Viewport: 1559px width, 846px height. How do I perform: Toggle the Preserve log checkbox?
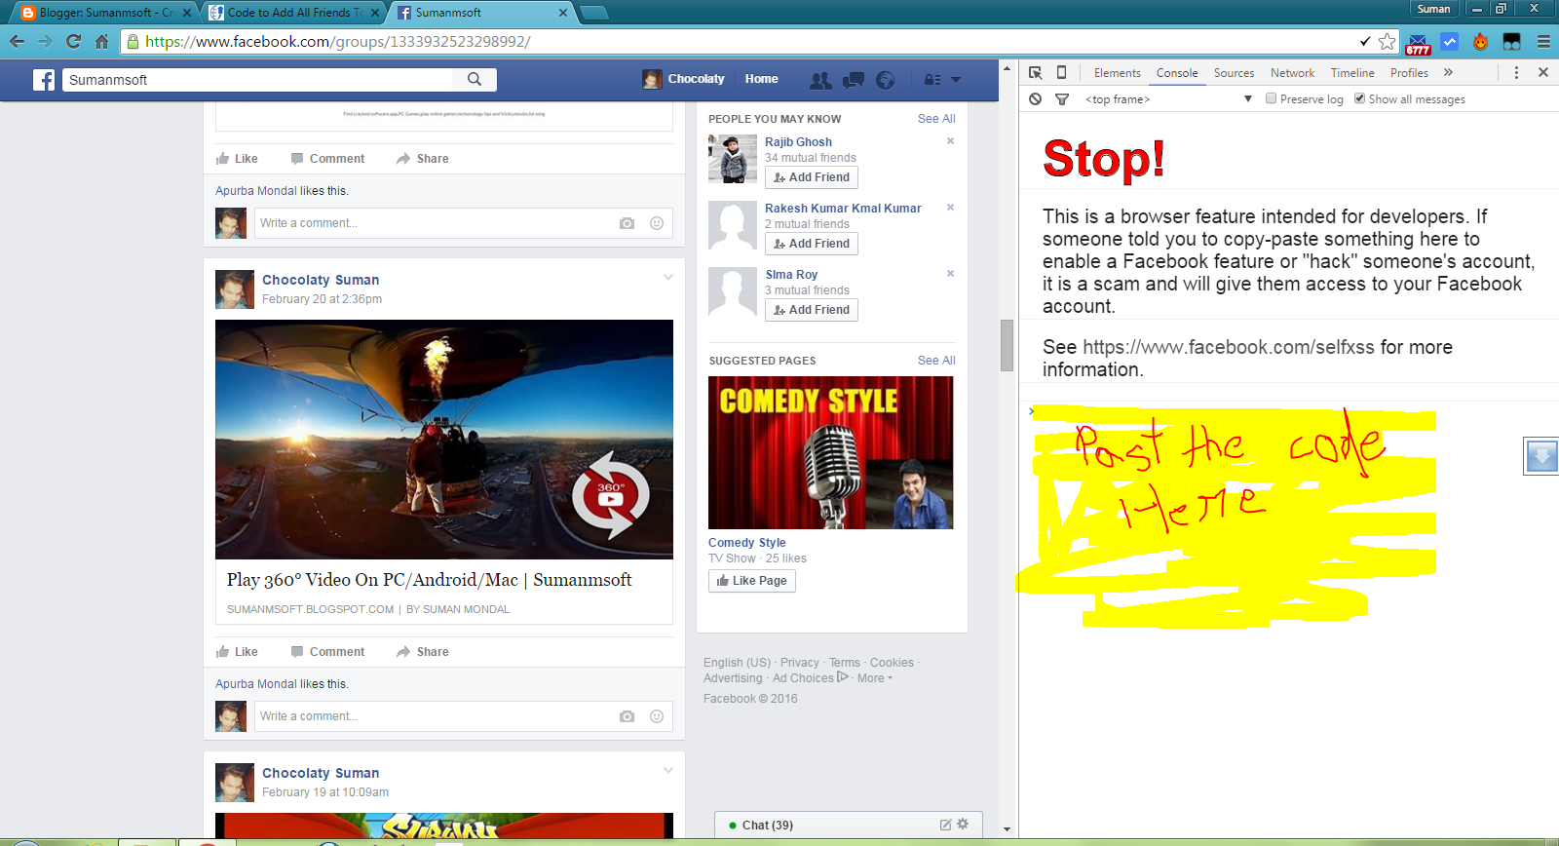click(1271, 98)
